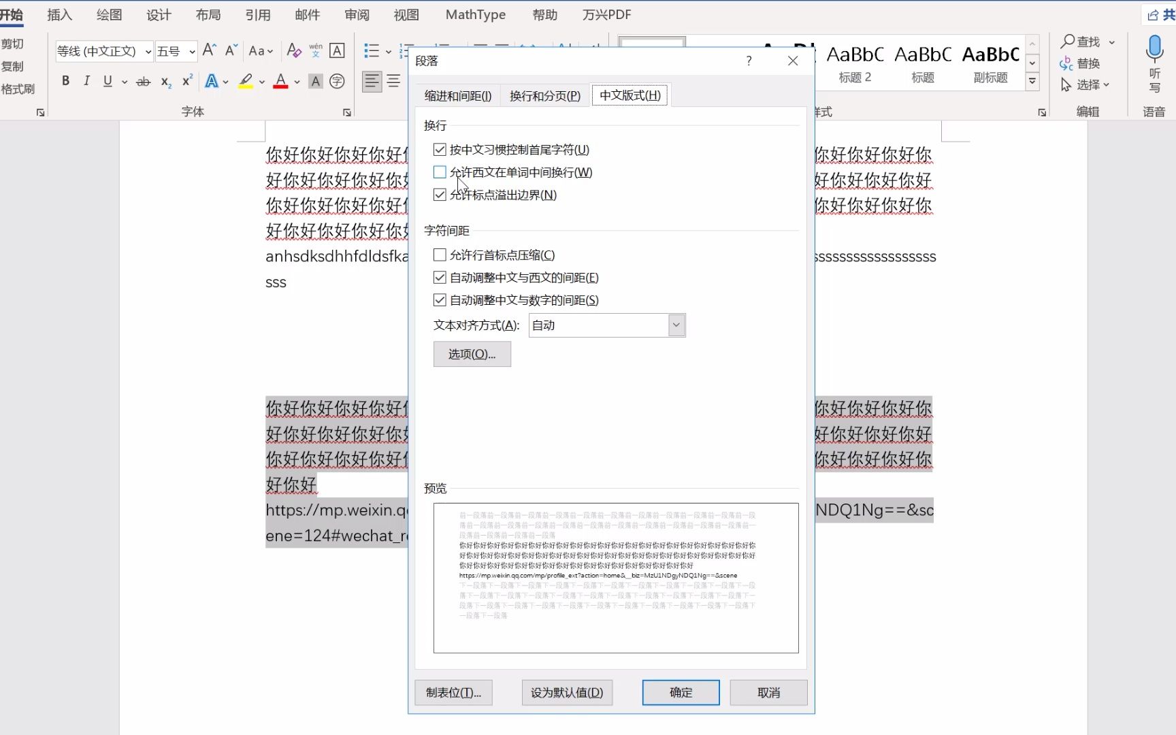Expand bullet list style dropdown arrow
This screenshot has height=735, width=1176.
[x=389, y=51]
